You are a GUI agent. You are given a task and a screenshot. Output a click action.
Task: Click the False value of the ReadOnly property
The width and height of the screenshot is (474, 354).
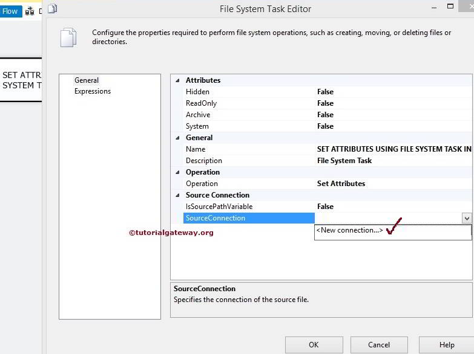click(325, 103)
